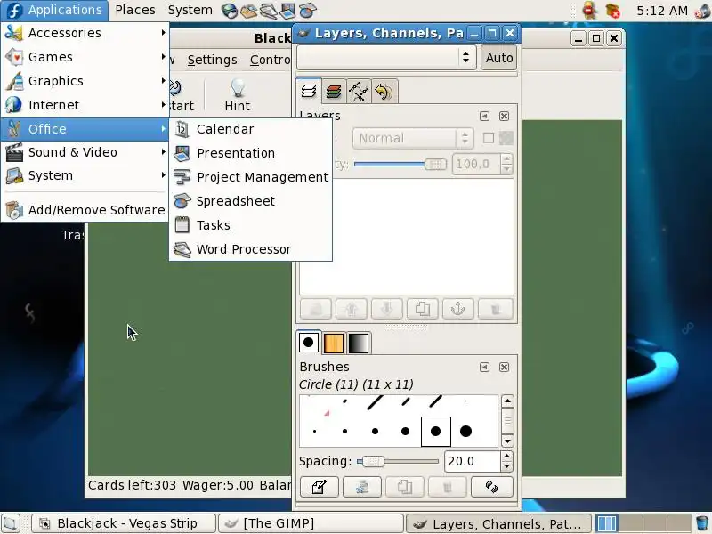Click the clock showing 5:12 AM
Screen dimensions: 712x534
[x=662, y=11]
